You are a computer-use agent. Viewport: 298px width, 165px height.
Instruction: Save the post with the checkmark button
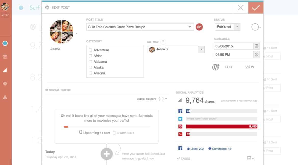pos(256,8)
